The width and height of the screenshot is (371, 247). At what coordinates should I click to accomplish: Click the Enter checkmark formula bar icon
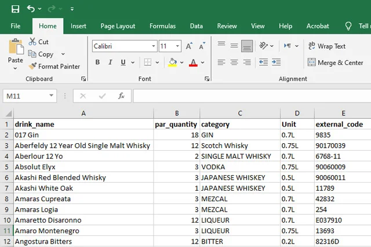[x=102, y=96]
